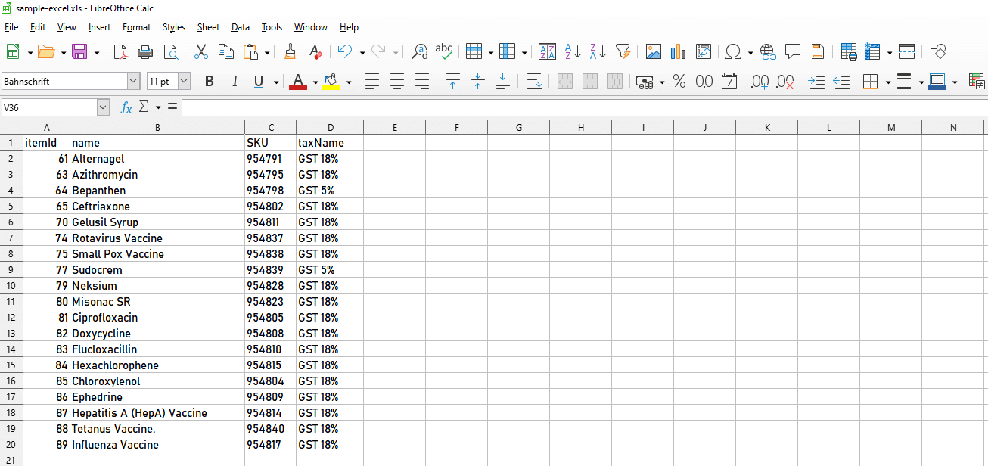Click the Print icon in toolbar
This screenshot has width=988, height=466.
[145, 51]
